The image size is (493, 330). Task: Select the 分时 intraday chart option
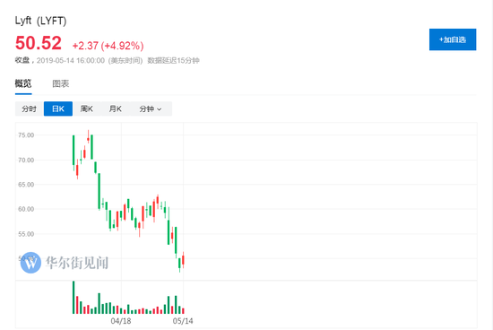pyautogui.click(x=30, y=109)
